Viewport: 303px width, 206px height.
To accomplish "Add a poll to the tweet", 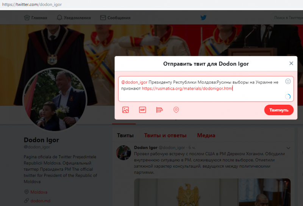I will (159, 110).
